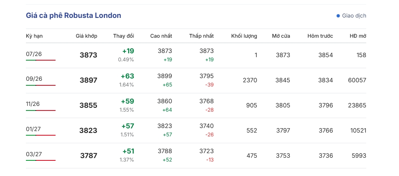Open the 11/26 contract row
This screenshot has height=176, width=399.
[196, 106]
